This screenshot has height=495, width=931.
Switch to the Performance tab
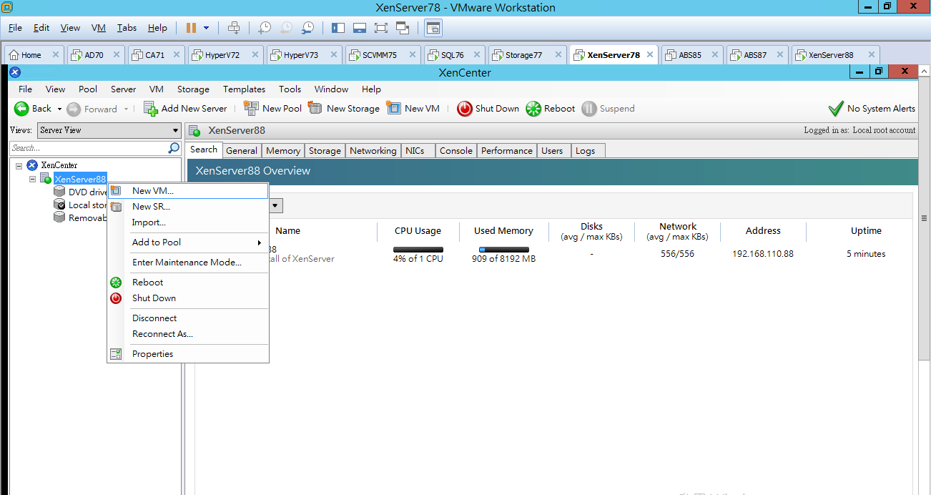pyautogui.click(x=506, y=150)
